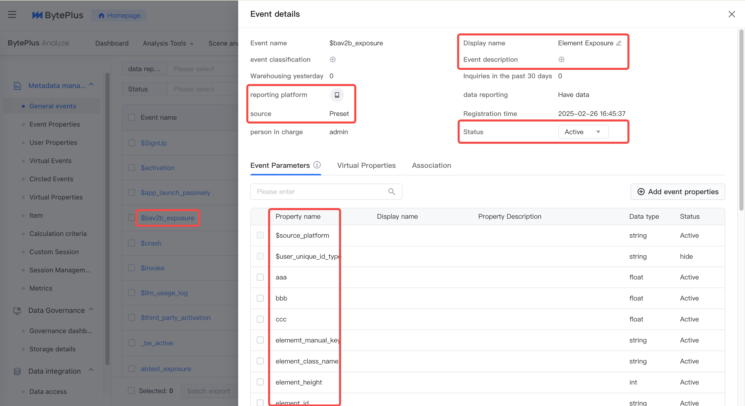Open the Status Active dropdown
The width and height of the screenshot is (745, 406).
[583, 132]
